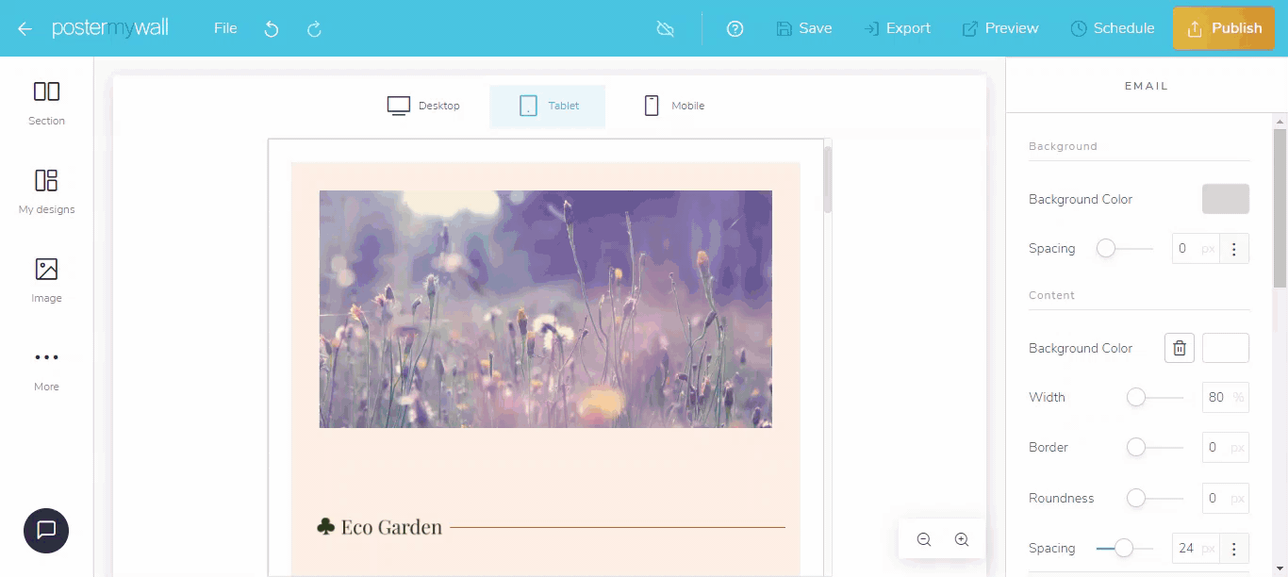1288x577 pixels.
Task: Open the help question mark icon
Action: [735, 28]
